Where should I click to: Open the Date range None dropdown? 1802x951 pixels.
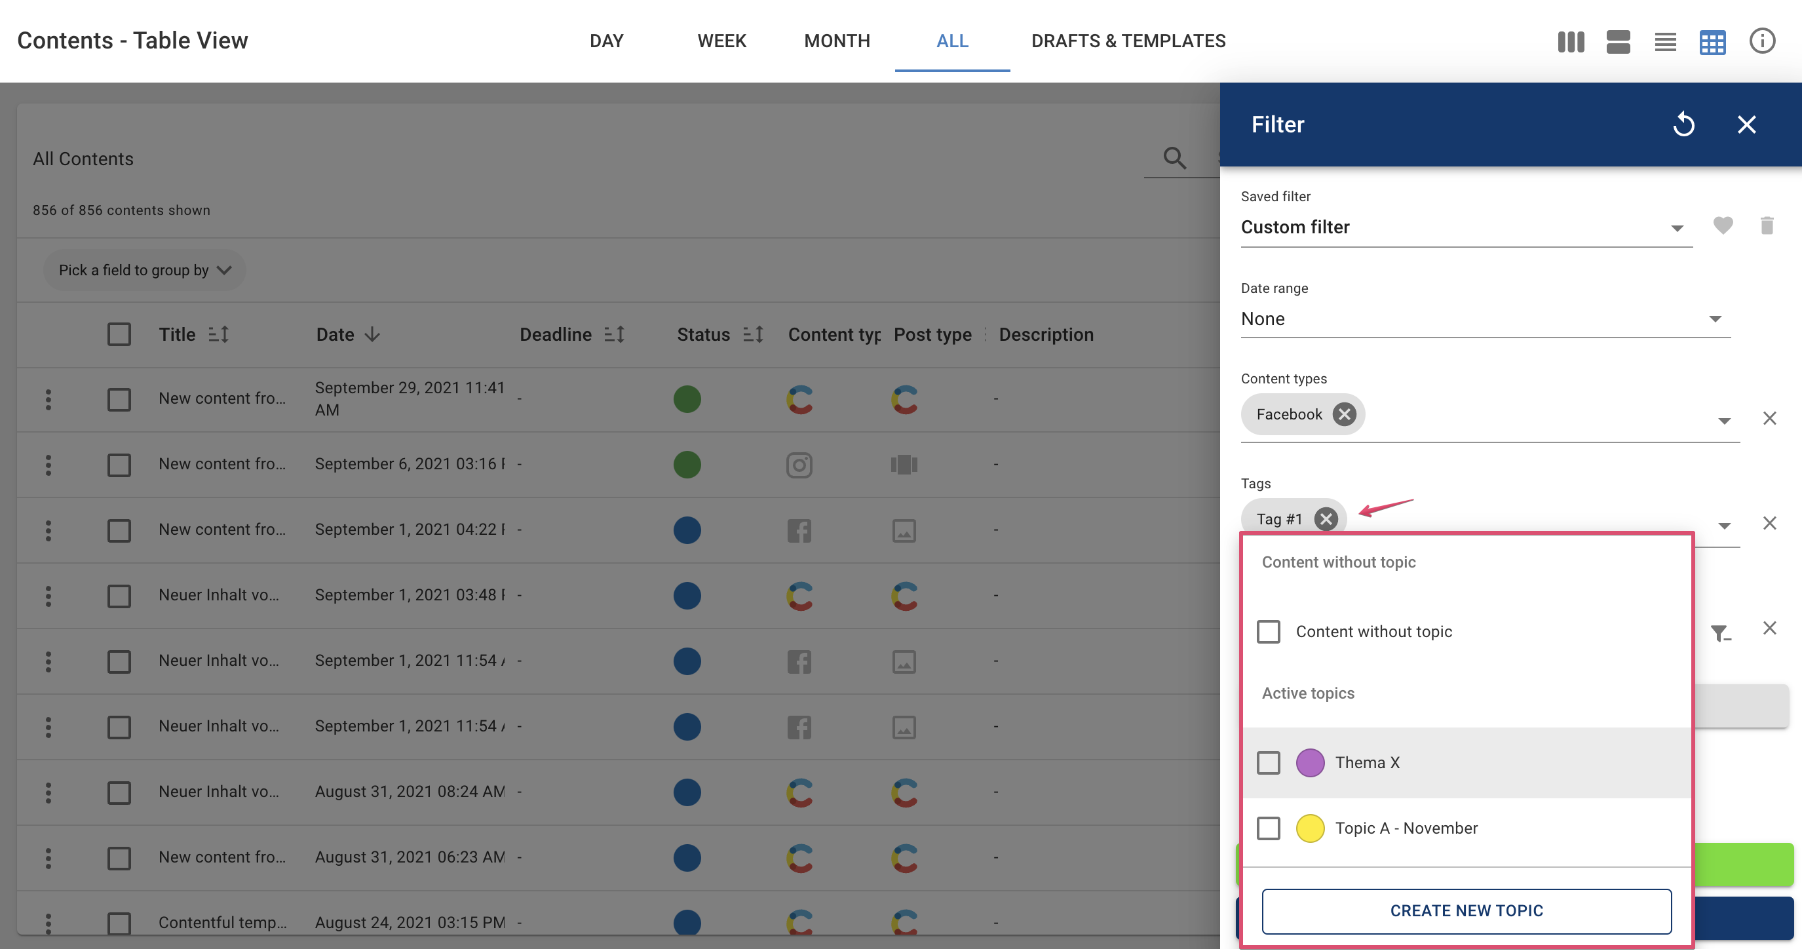tap(1485, 319)
